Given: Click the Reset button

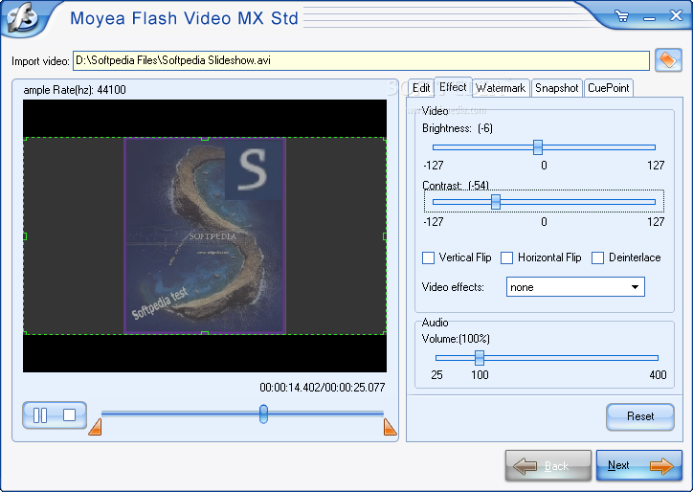Looking at the screenshot, I should 640,416.
